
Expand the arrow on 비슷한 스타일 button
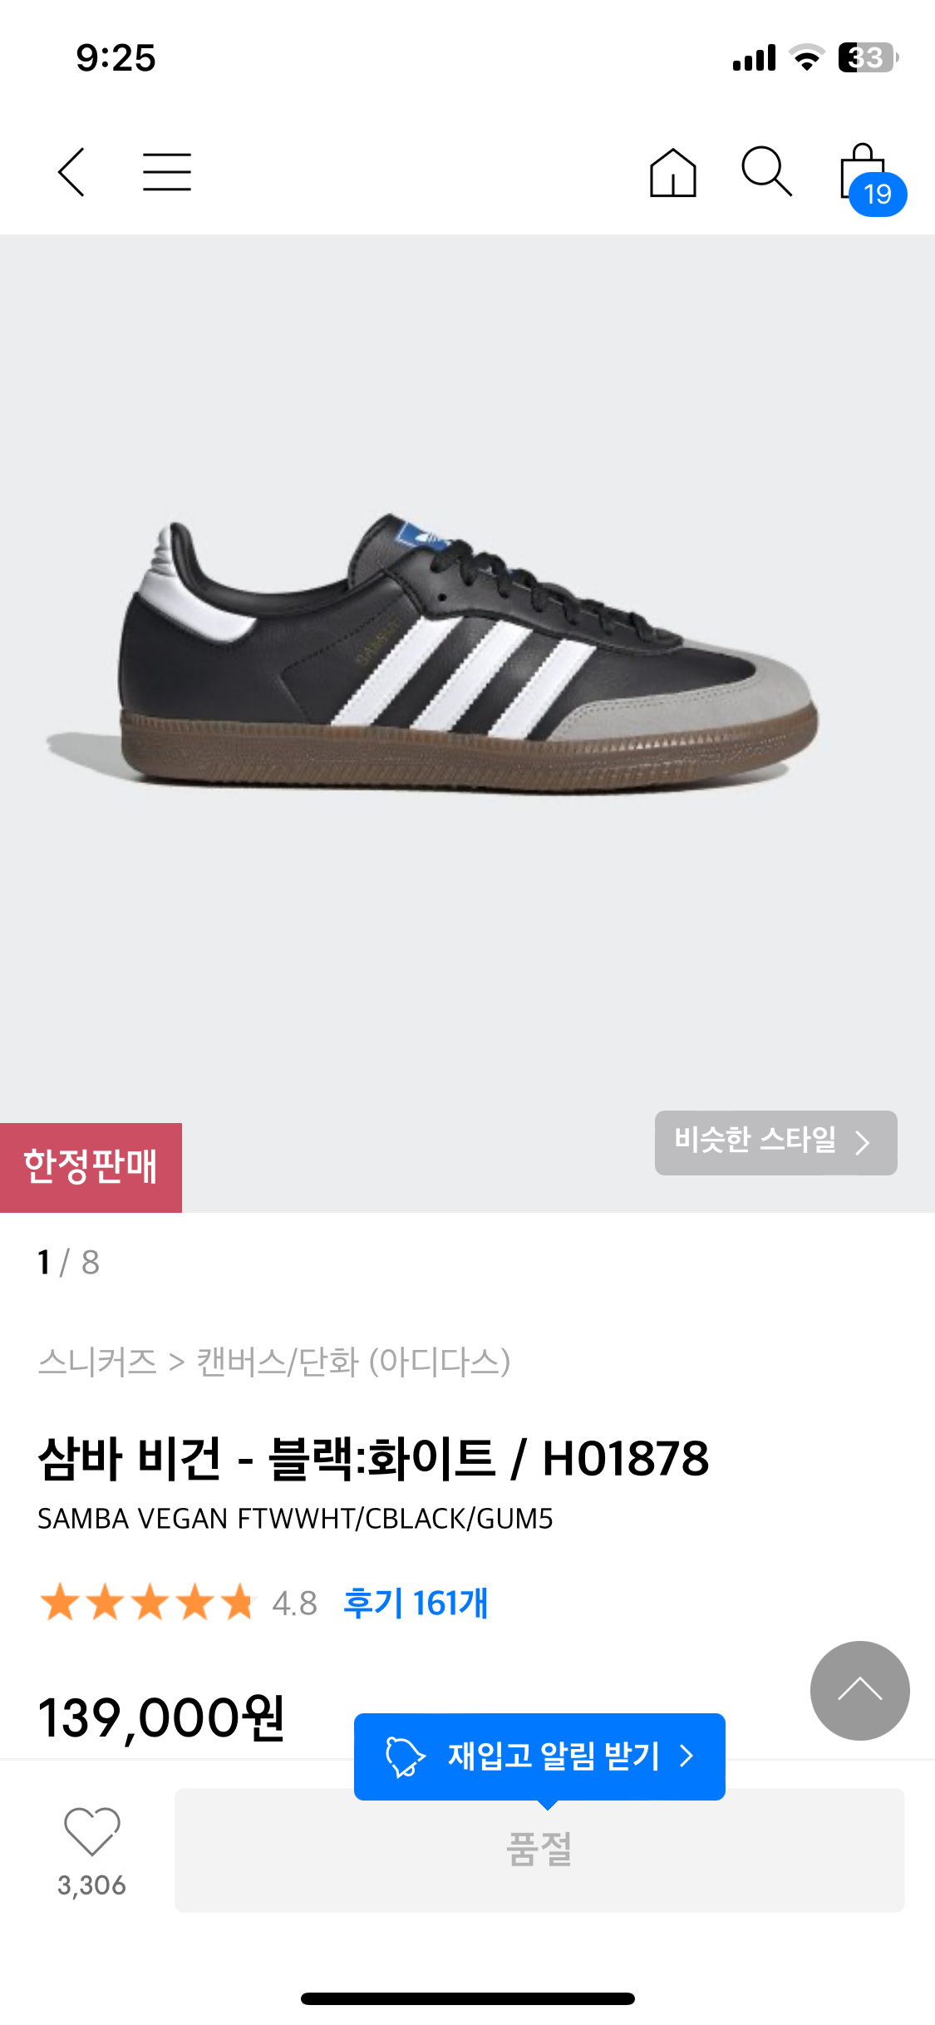click(x=863, y=1142)
